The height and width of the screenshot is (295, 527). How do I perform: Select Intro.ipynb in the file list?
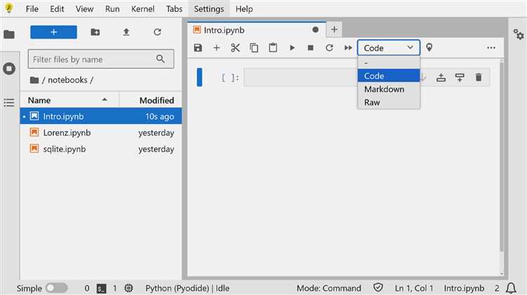coord(100,116)
